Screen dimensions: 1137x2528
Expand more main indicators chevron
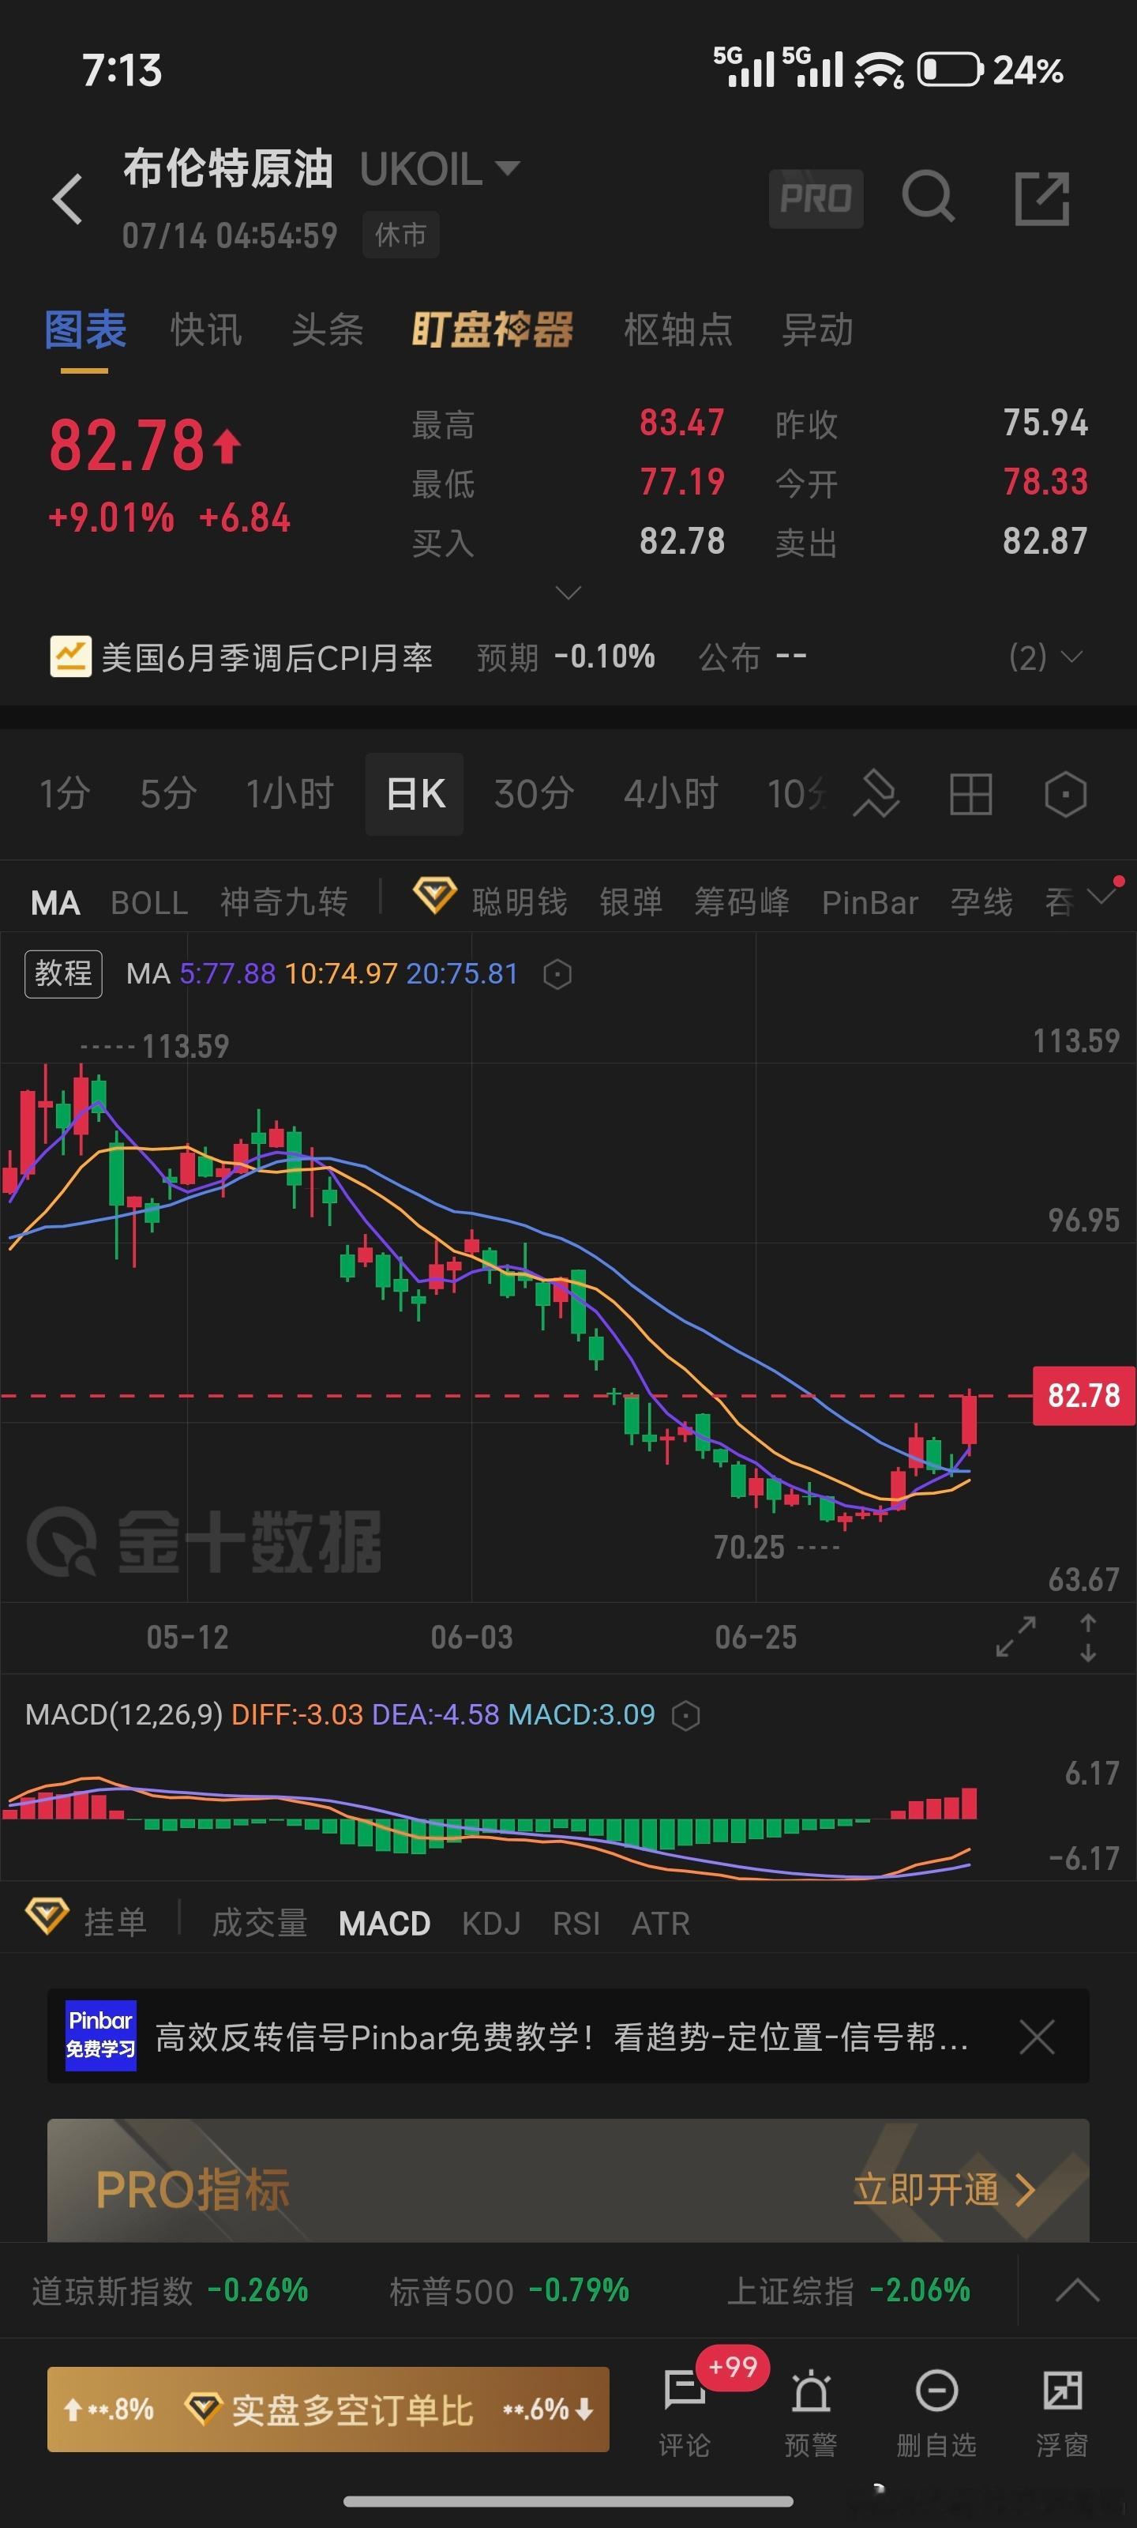pyautogui.click(x=1103, y=896)
